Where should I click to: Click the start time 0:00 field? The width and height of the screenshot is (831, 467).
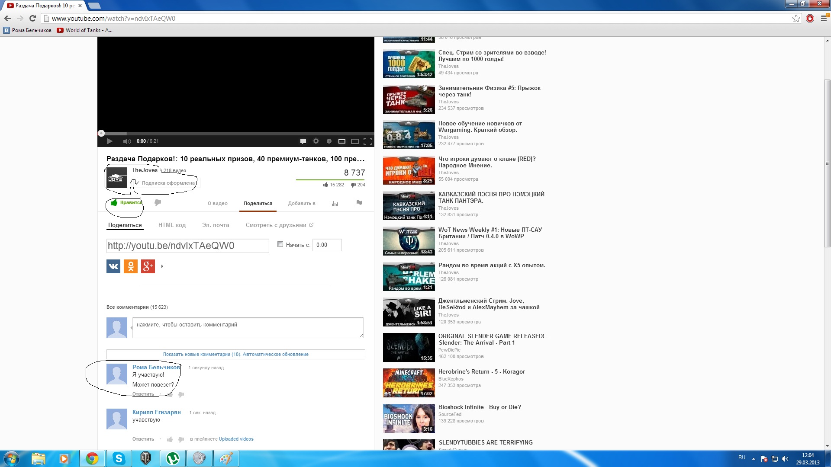coord(327,245)
